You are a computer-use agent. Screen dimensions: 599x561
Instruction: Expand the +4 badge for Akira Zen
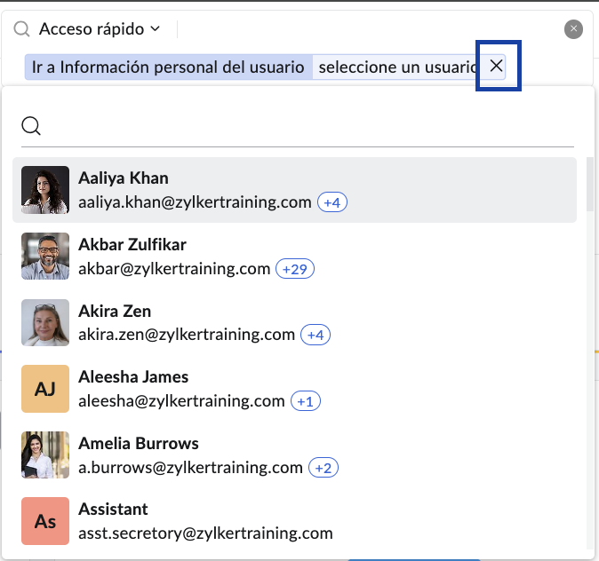click(315, 335)
